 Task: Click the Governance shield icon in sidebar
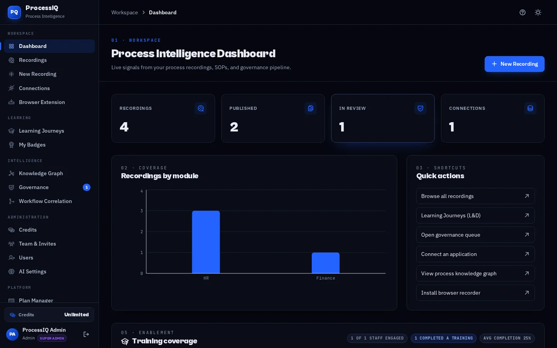tap(12, 187)
